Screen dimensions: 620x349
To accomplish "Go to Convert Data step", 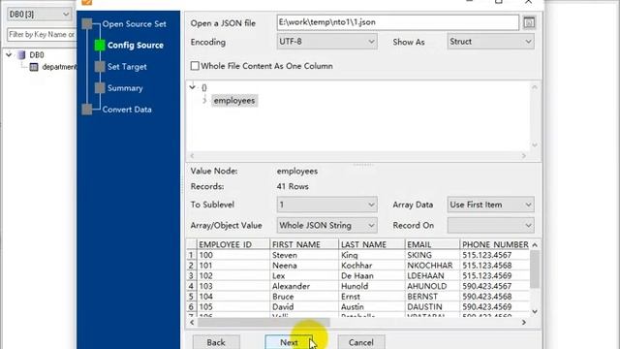I will [x=127, y=110].
